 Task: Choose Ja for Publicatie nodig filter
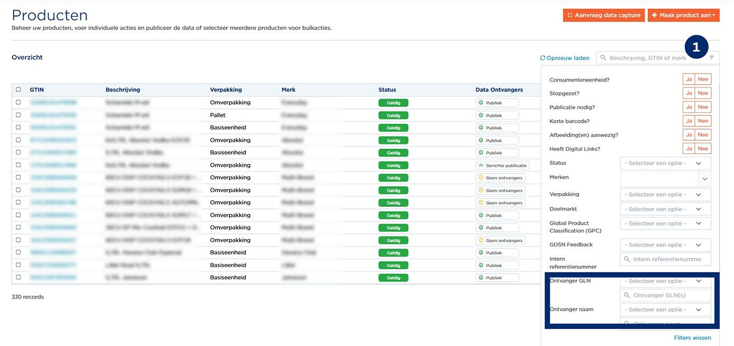(689, 107)
